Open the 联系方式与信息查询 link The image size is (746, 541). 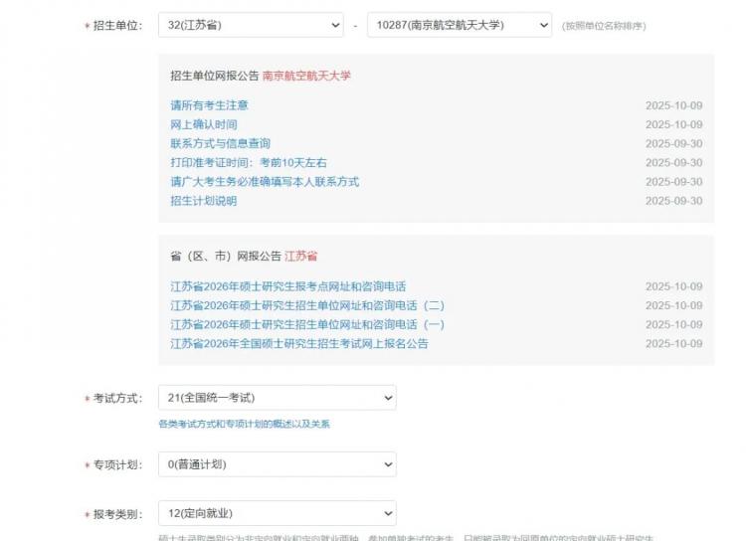tap(220, 143)
